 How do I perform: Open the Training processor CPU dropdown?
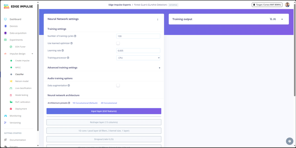tap(138, 58)
